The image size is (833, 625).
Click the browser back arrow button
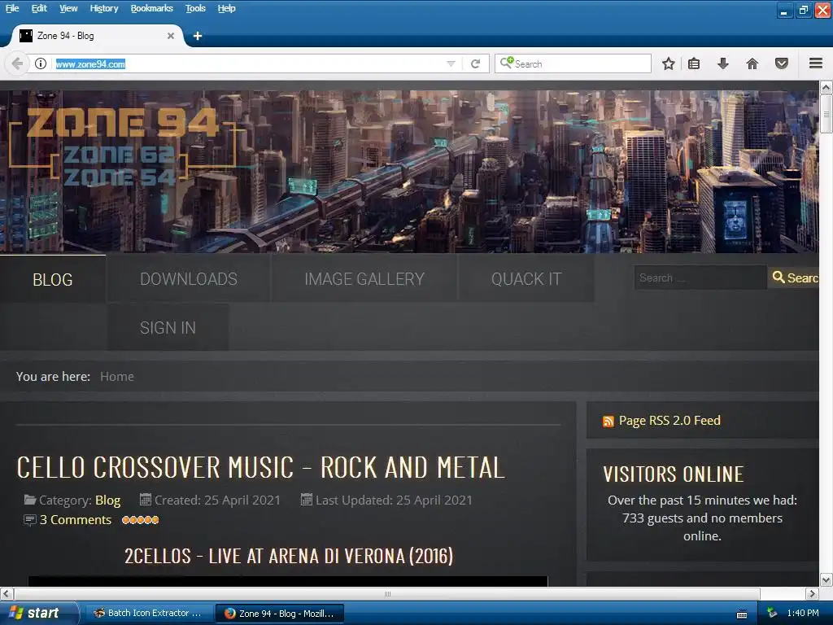17,63
